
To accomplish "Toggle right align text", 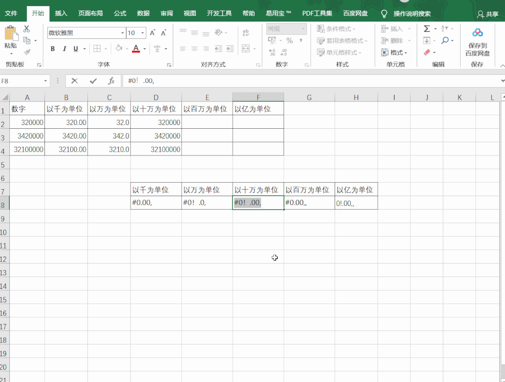I will tap(206, 49).
